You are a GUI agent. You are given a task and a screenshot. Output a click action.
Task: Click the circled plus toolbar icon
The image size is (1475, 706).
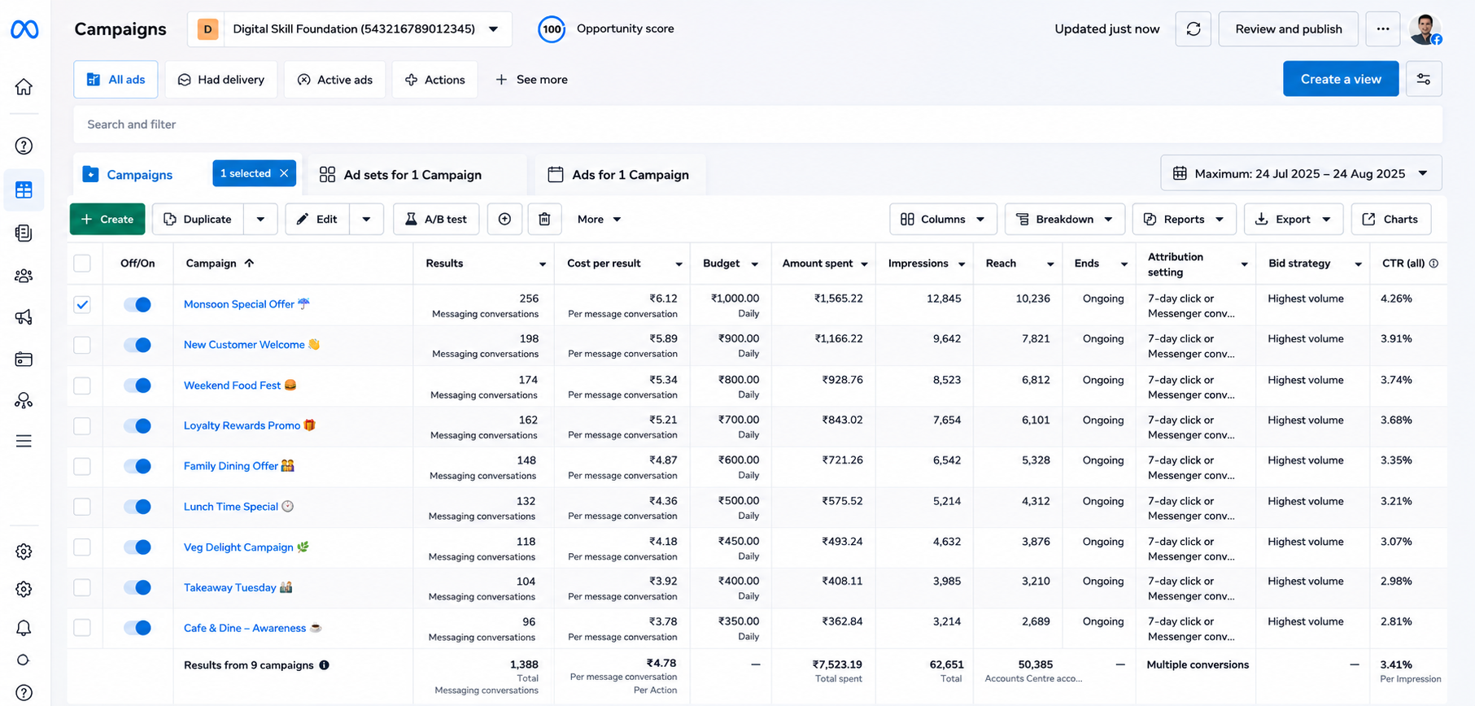(x=504, y=219)
